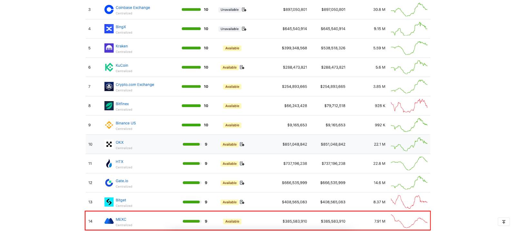Click the Available badge for Crypto.com Exchange
516x231 pixels.
(x=232, y=87)
